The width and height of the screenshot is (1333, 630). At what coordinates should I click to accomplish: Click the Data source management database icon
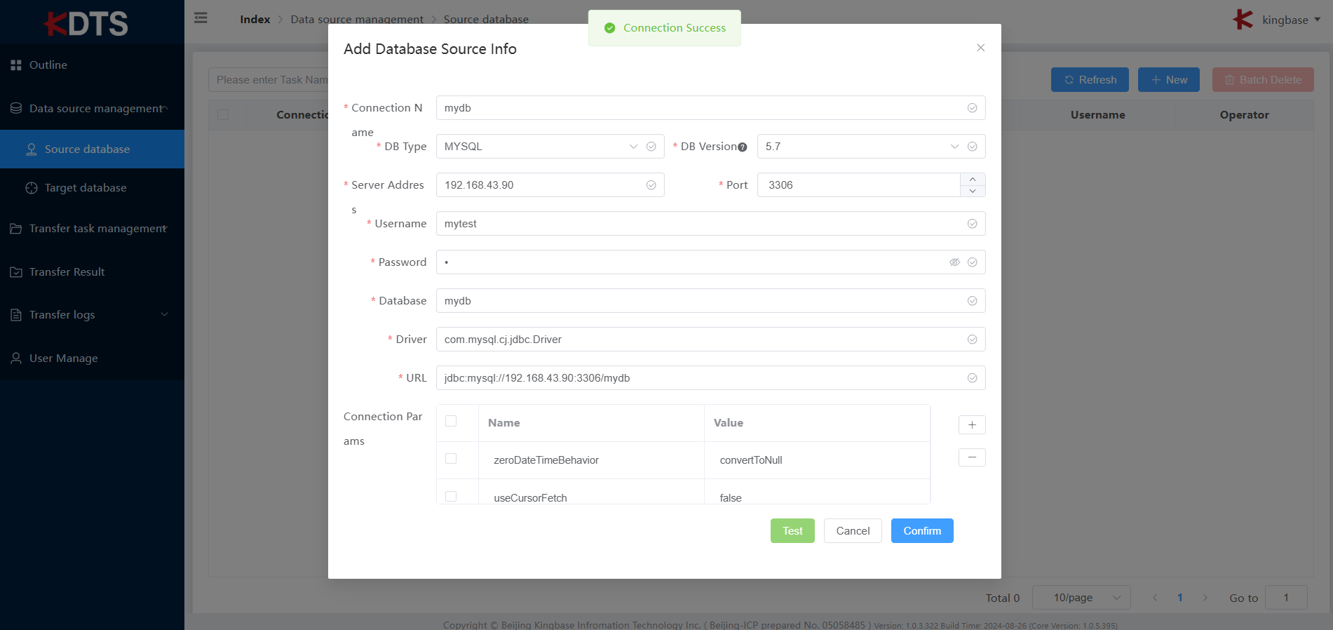tap(16, 109)
